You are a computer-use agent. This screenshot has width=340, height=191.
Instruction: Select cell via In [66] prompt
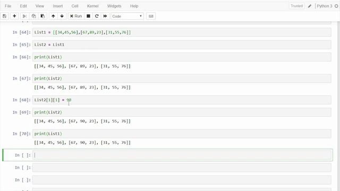(21, 57)
